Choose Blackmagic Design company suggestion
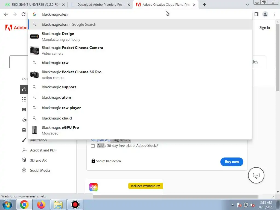280x210 pixels. pos(140,36)
